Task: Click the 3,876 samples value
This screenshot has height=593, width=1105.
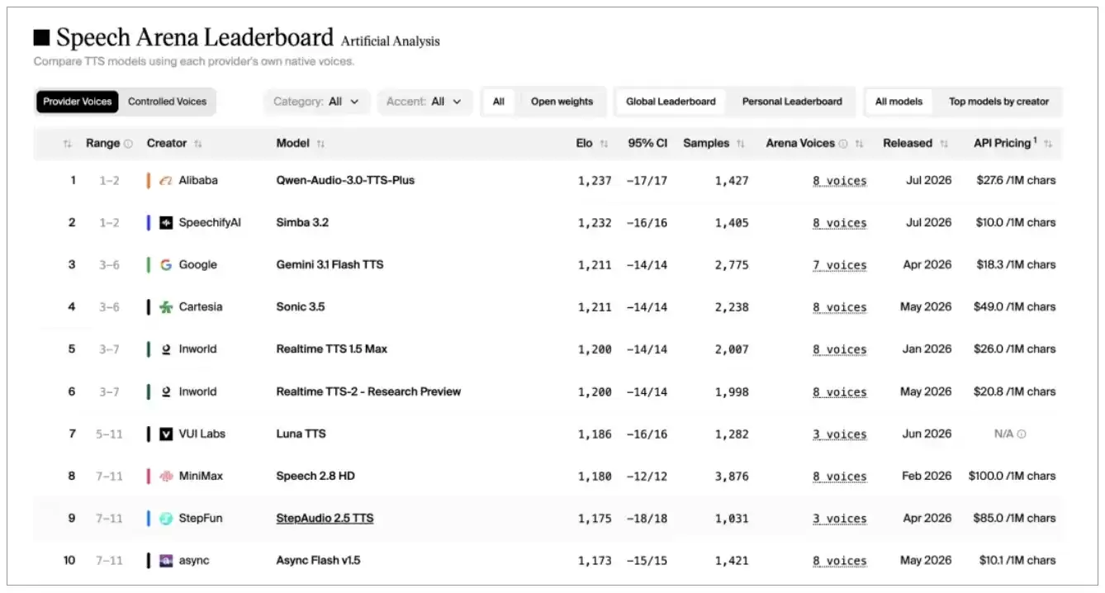Action: pyautogui.click(x=732, y=477)
